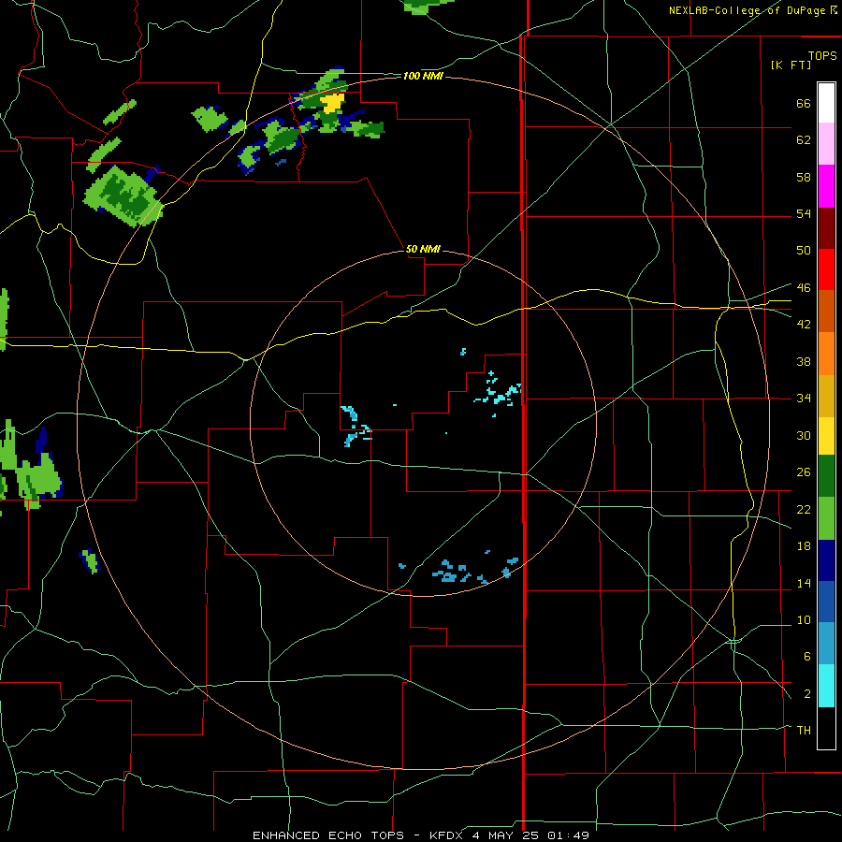Image resolution: width=842 pixels, height=842 pixels.
Task: Click the white swatch in the tops legend
Action: point(826,103)
